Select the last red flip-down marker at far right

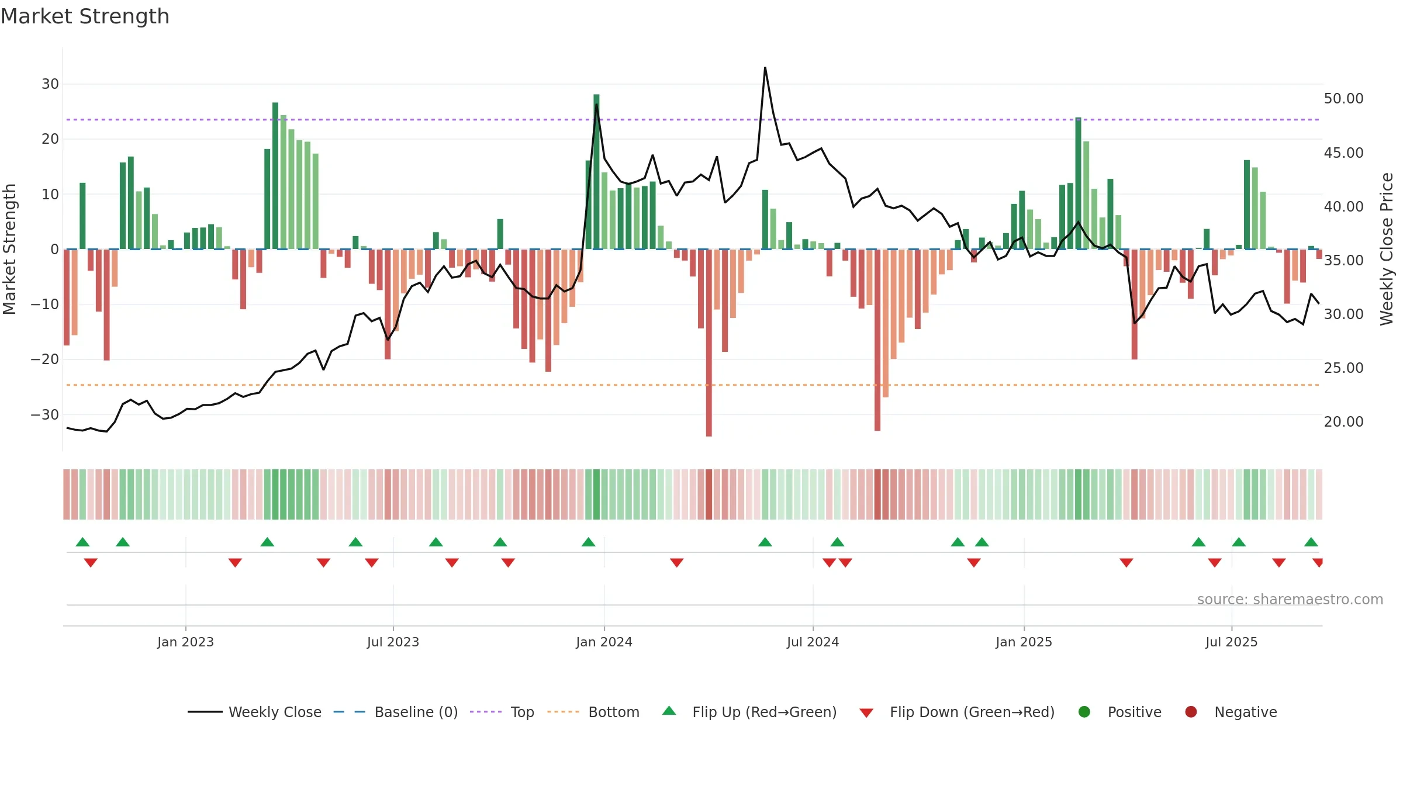click(1318, 563)
